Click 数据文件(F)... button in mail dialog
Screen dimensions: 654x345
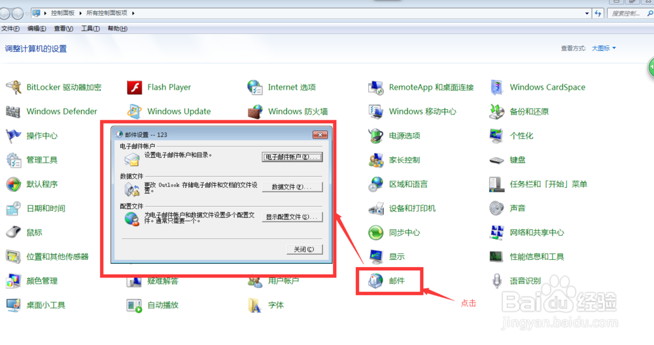click(x=292, y=187)
